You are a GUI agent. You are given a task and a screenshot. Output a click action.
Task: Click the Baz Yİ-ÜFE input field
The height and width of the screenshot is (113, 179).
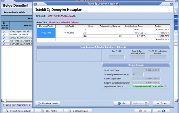coord(116,57)
